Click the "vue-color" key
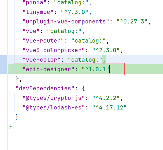 (x=41, y=60)
